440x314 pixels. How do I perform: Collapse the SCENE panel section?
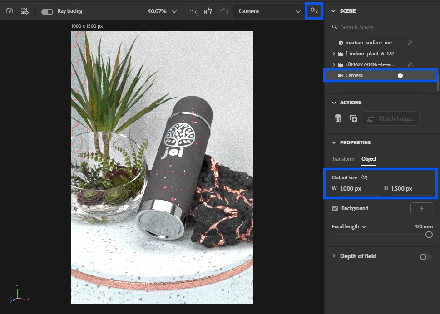tap(333, 11)
